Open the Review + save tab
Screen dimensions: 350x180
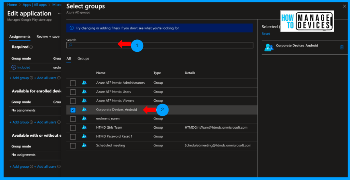click(48, 37)
